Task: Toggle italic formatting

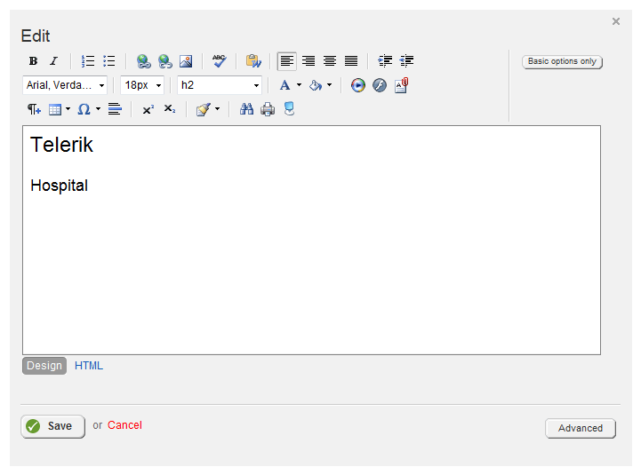Action: (53, 61)
